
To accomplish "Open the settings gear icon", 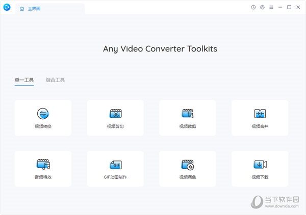I will [262, 7].
